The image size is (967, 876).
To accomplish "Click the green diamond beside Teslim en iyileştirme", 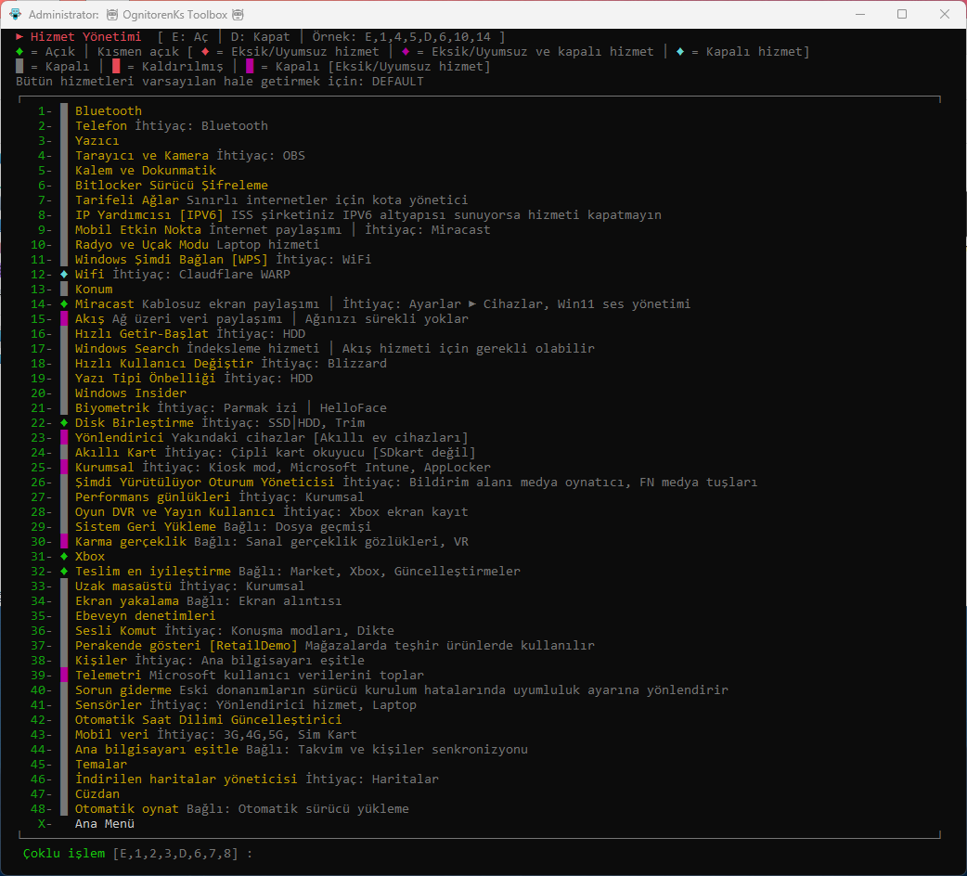I will 64,572.
